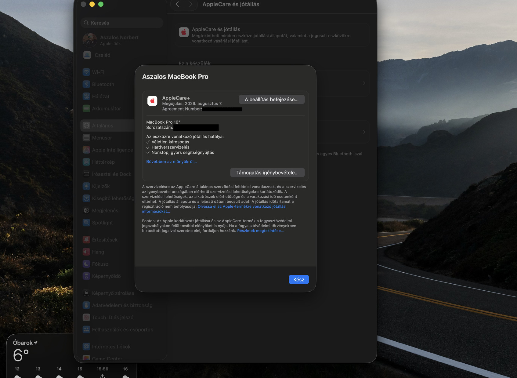Click the Kijelzők displays icon

click(x=87, y=186)
